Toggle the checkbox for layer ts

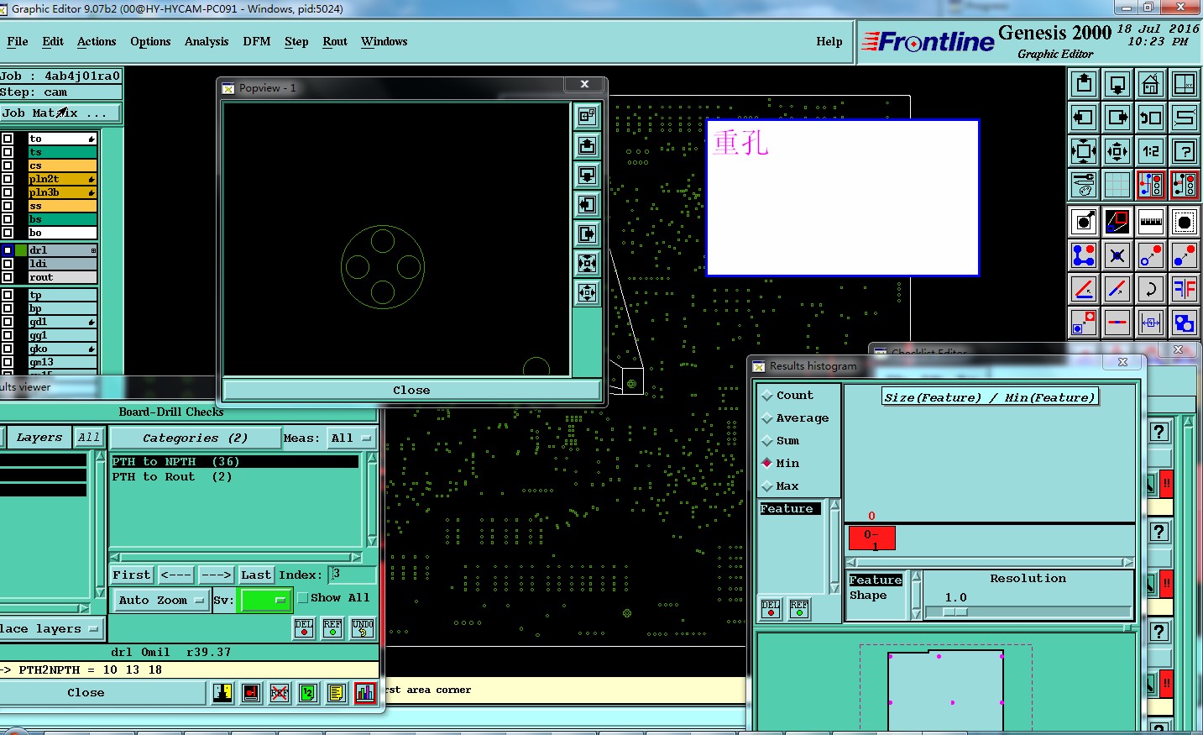click(x=8, y=152)
